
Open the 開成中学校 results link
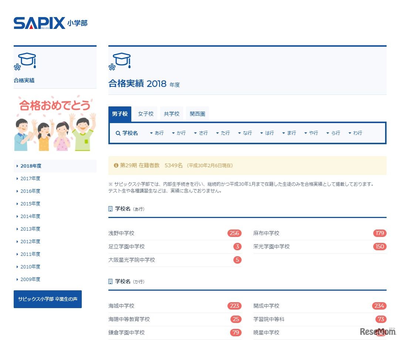(266, 306)
